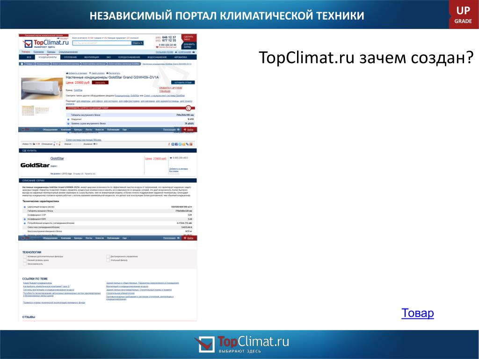The image size is (479, 359).
Task: Click the ОТЗЫВЫ heading
Action: pyautogui.click(x=29, y=317)
